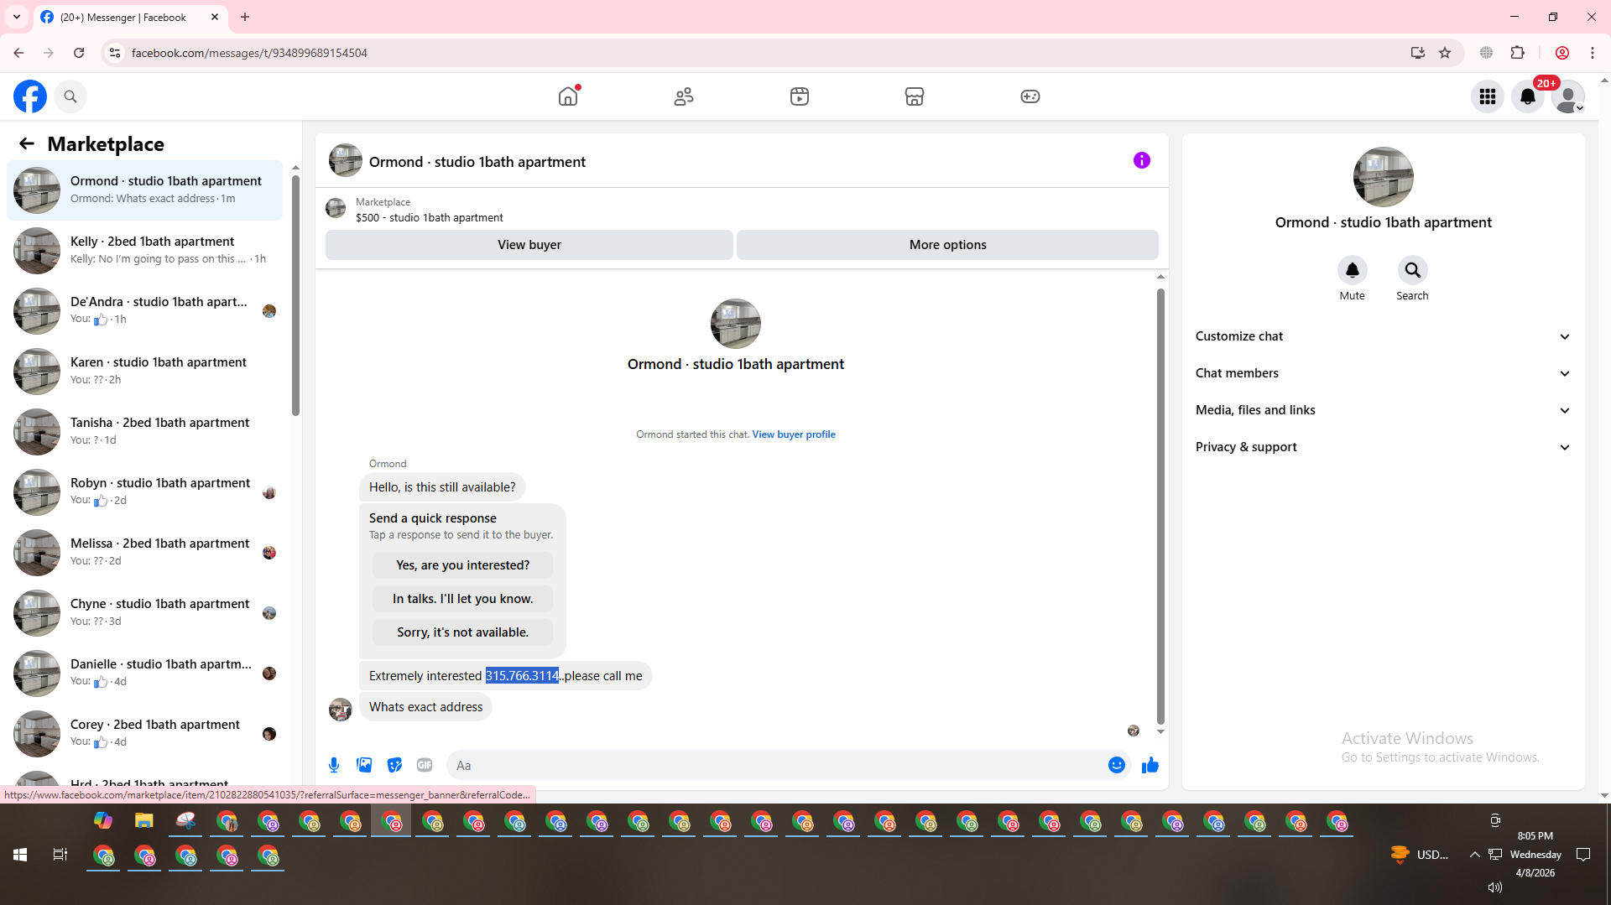1611x905 pixels.
Task: Click the address bar URL
Action: tap(249, 53)
